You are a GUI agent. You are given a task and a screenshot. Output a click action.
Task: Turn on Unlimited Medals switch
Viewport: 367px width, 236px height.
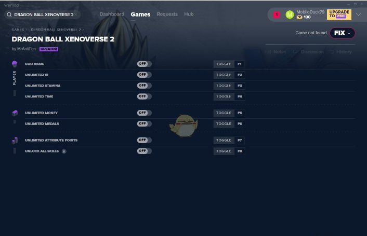pos(144,123)
